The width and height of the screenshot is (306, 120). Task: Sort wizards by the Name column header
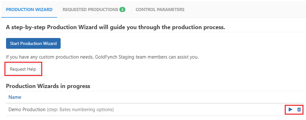point(15,97)
